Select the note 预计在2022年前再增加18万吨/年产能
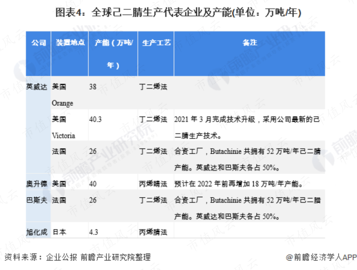The width and height of the screenshot is (357, 270). pyautogui.click(x=238, y=184)
